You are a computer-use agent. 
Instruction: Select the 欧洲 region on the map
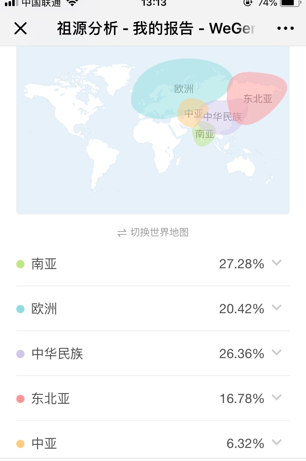point(184,89)
